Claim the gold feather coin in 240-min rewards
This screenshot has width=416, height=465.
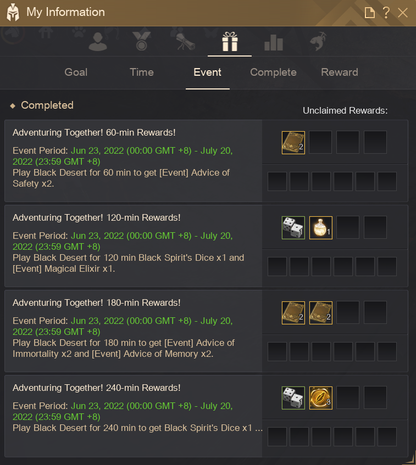click(321, 397)
